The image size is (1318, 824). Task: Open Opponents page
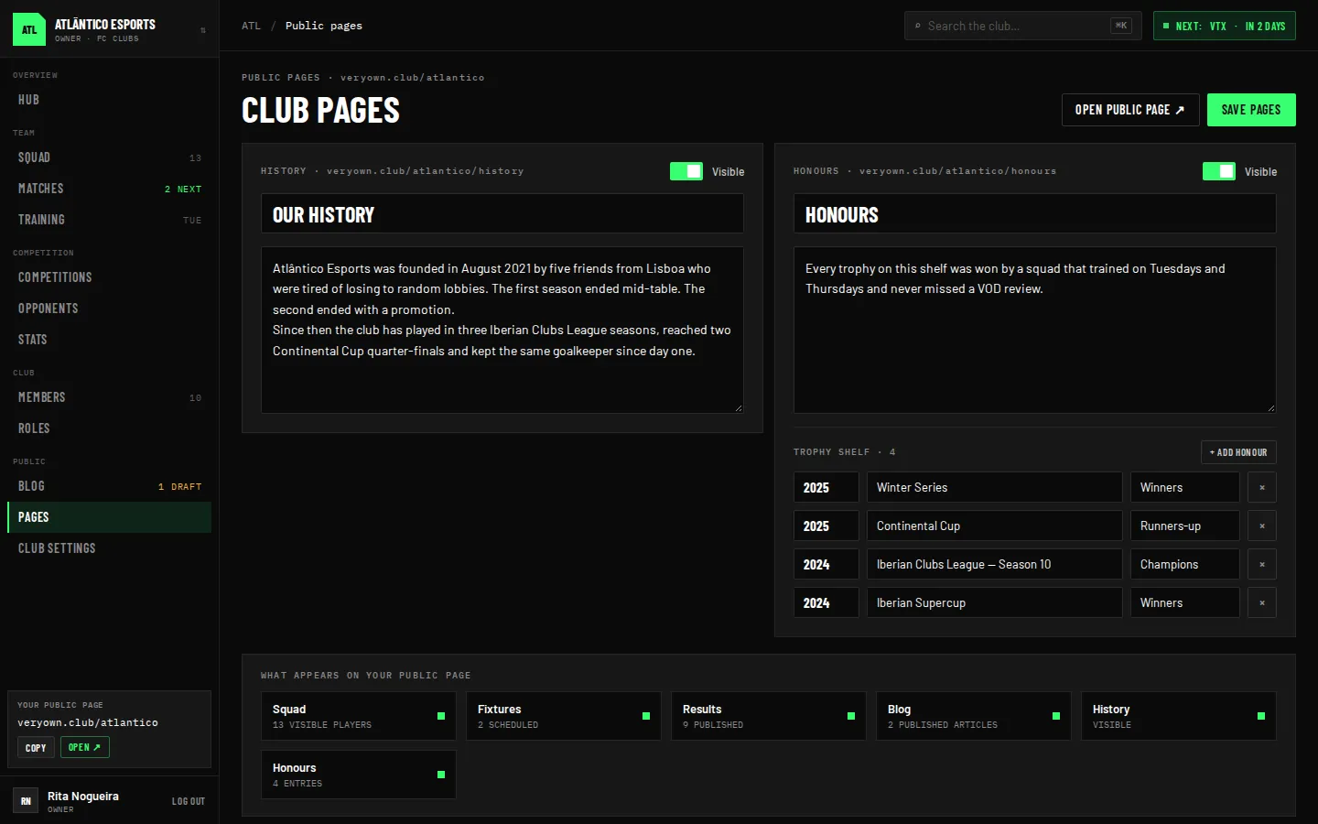click(x=109, y=309)
